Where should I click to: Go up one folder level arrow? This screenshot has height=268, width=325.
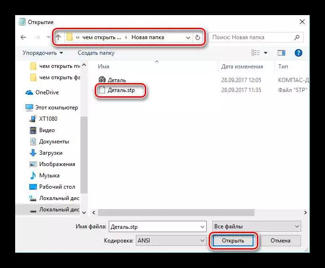tap(59, 37)
